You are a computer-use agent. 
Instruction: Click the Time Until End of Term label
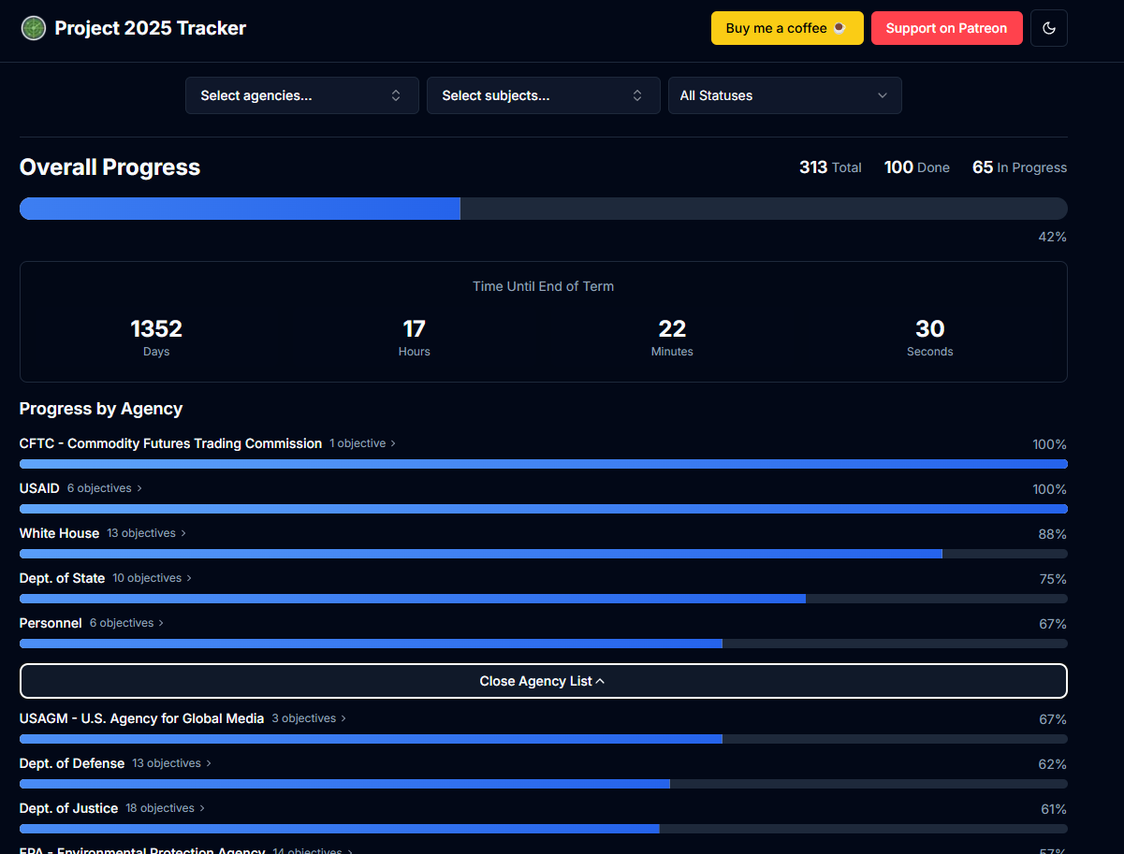(x=544, y=286)
